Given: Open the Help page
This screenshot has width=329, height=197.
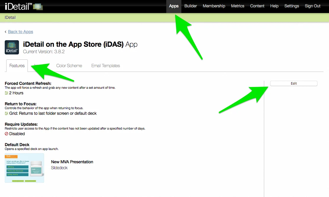Looking at the screenshot, I should (x=274, y=6).
